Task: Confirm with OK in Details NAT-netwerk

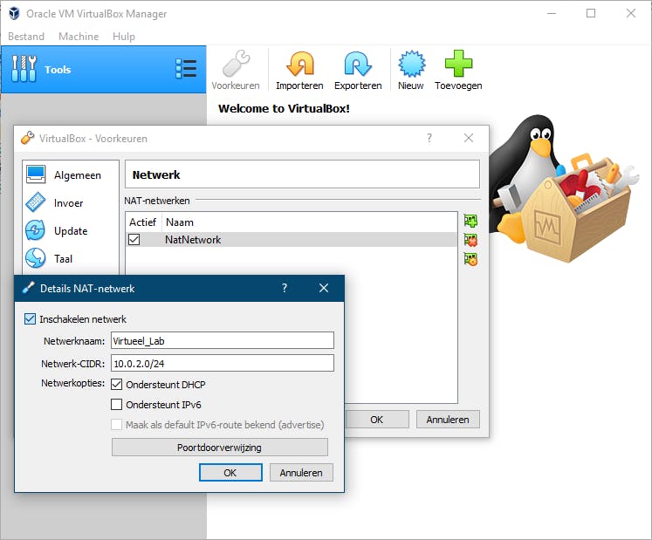Action: click(x=230, y=473)
